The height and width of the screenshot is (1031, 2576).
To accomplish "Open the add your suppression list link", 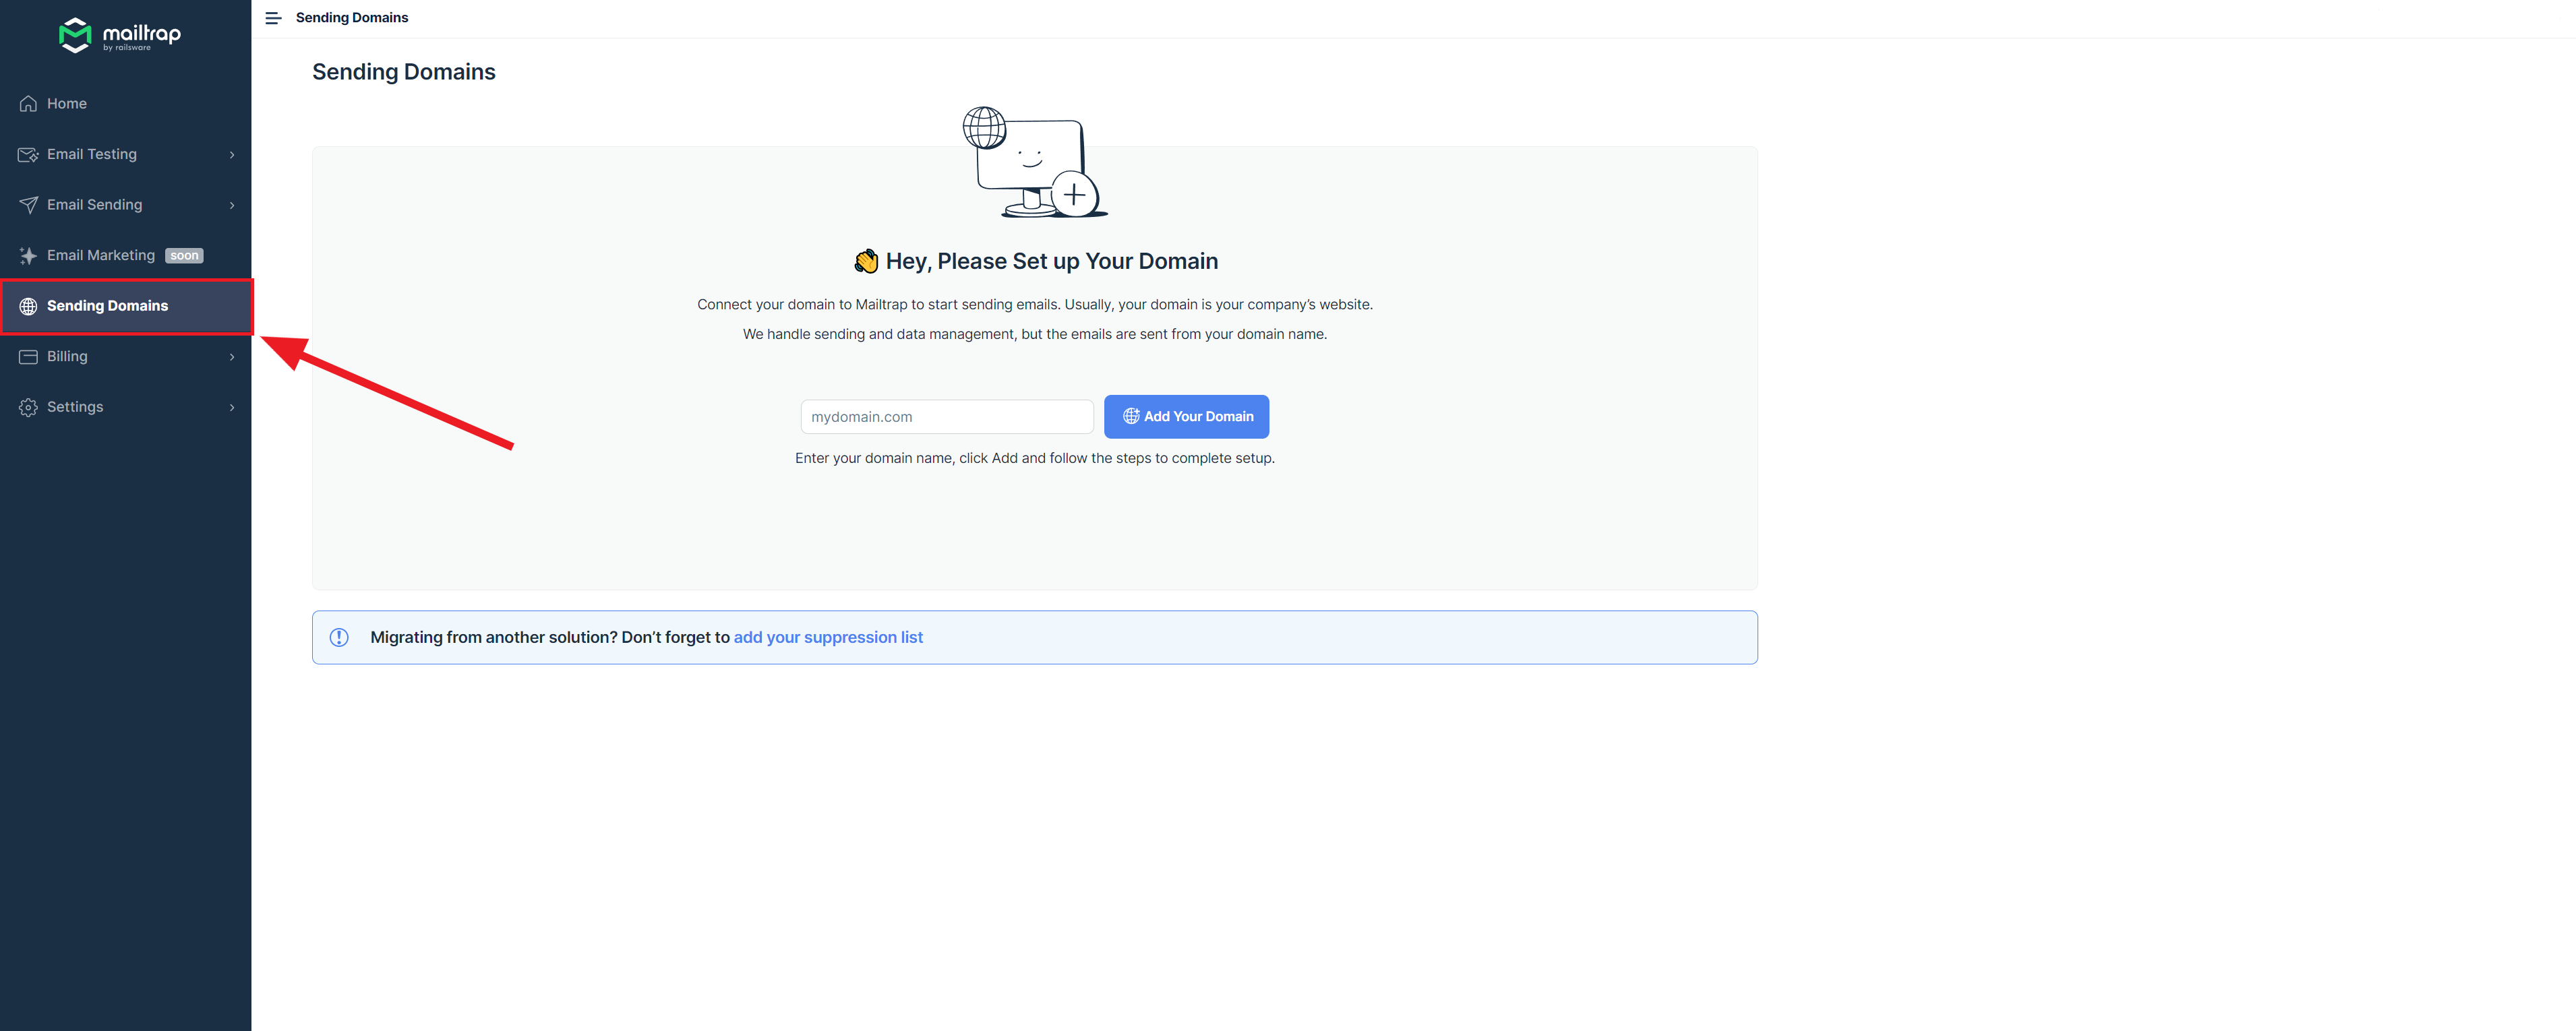I will tap(828, 638).
